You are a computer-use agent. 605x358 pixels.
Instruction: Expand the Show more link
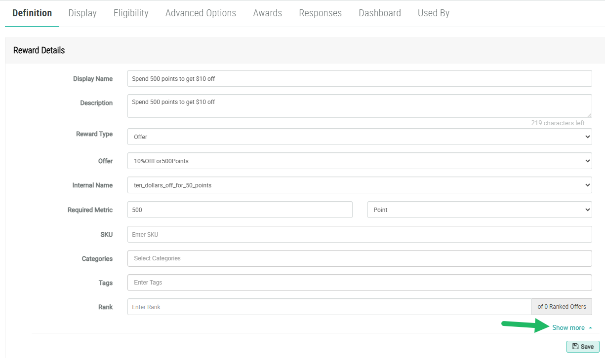pos(568,328)
